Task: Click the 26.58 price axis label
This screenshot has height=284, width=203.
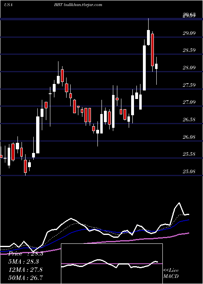Action: [189, 120]
